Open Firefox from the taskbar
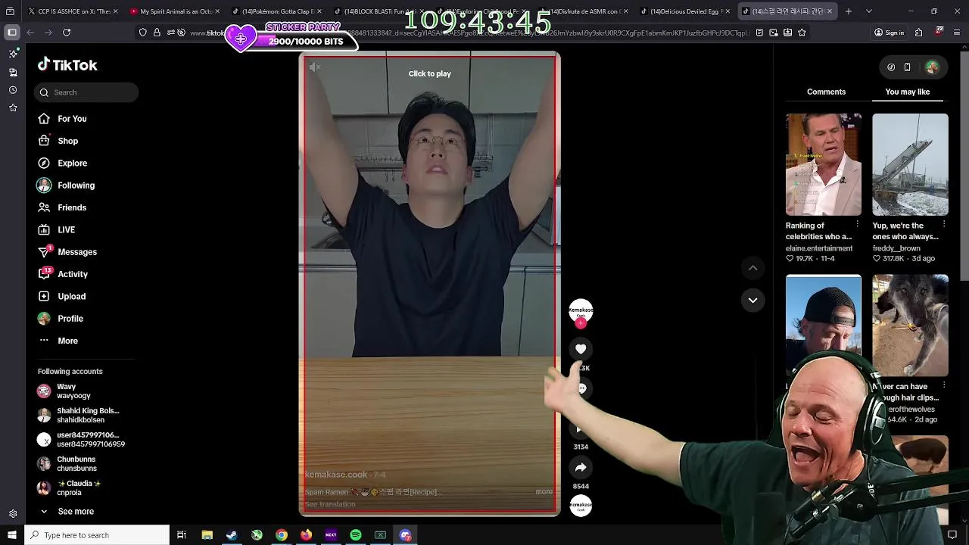 (306, 535)
